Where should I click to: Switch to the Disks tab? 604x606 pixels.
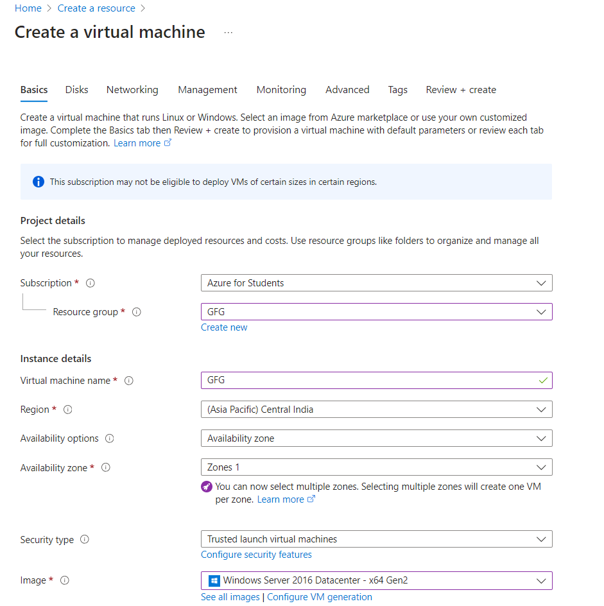pyautogui.click(x=77, y=90)
